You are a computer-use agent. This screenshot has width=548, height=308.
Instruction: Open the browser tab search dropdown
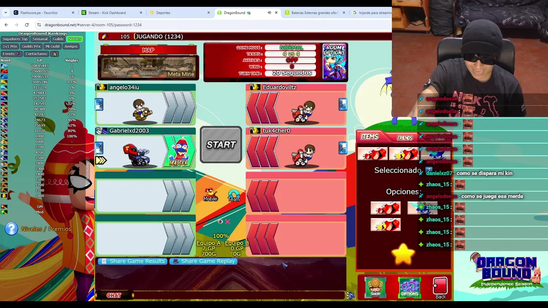tap(6, 13)
